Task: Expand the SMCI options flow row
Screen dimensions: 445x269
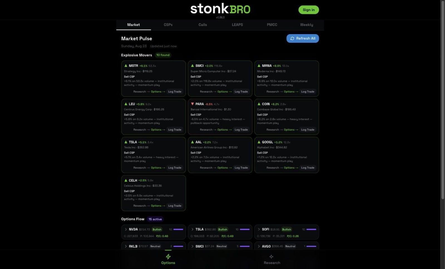Action: tap(192, 246)
